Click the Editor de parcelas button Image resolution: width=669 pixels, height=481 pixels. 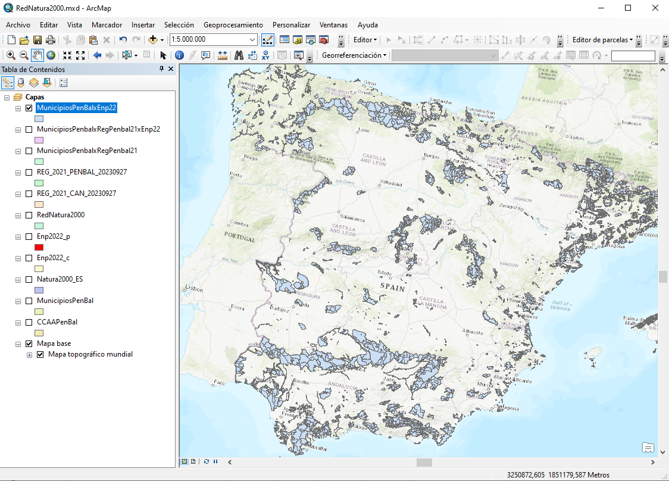(602, 40)
